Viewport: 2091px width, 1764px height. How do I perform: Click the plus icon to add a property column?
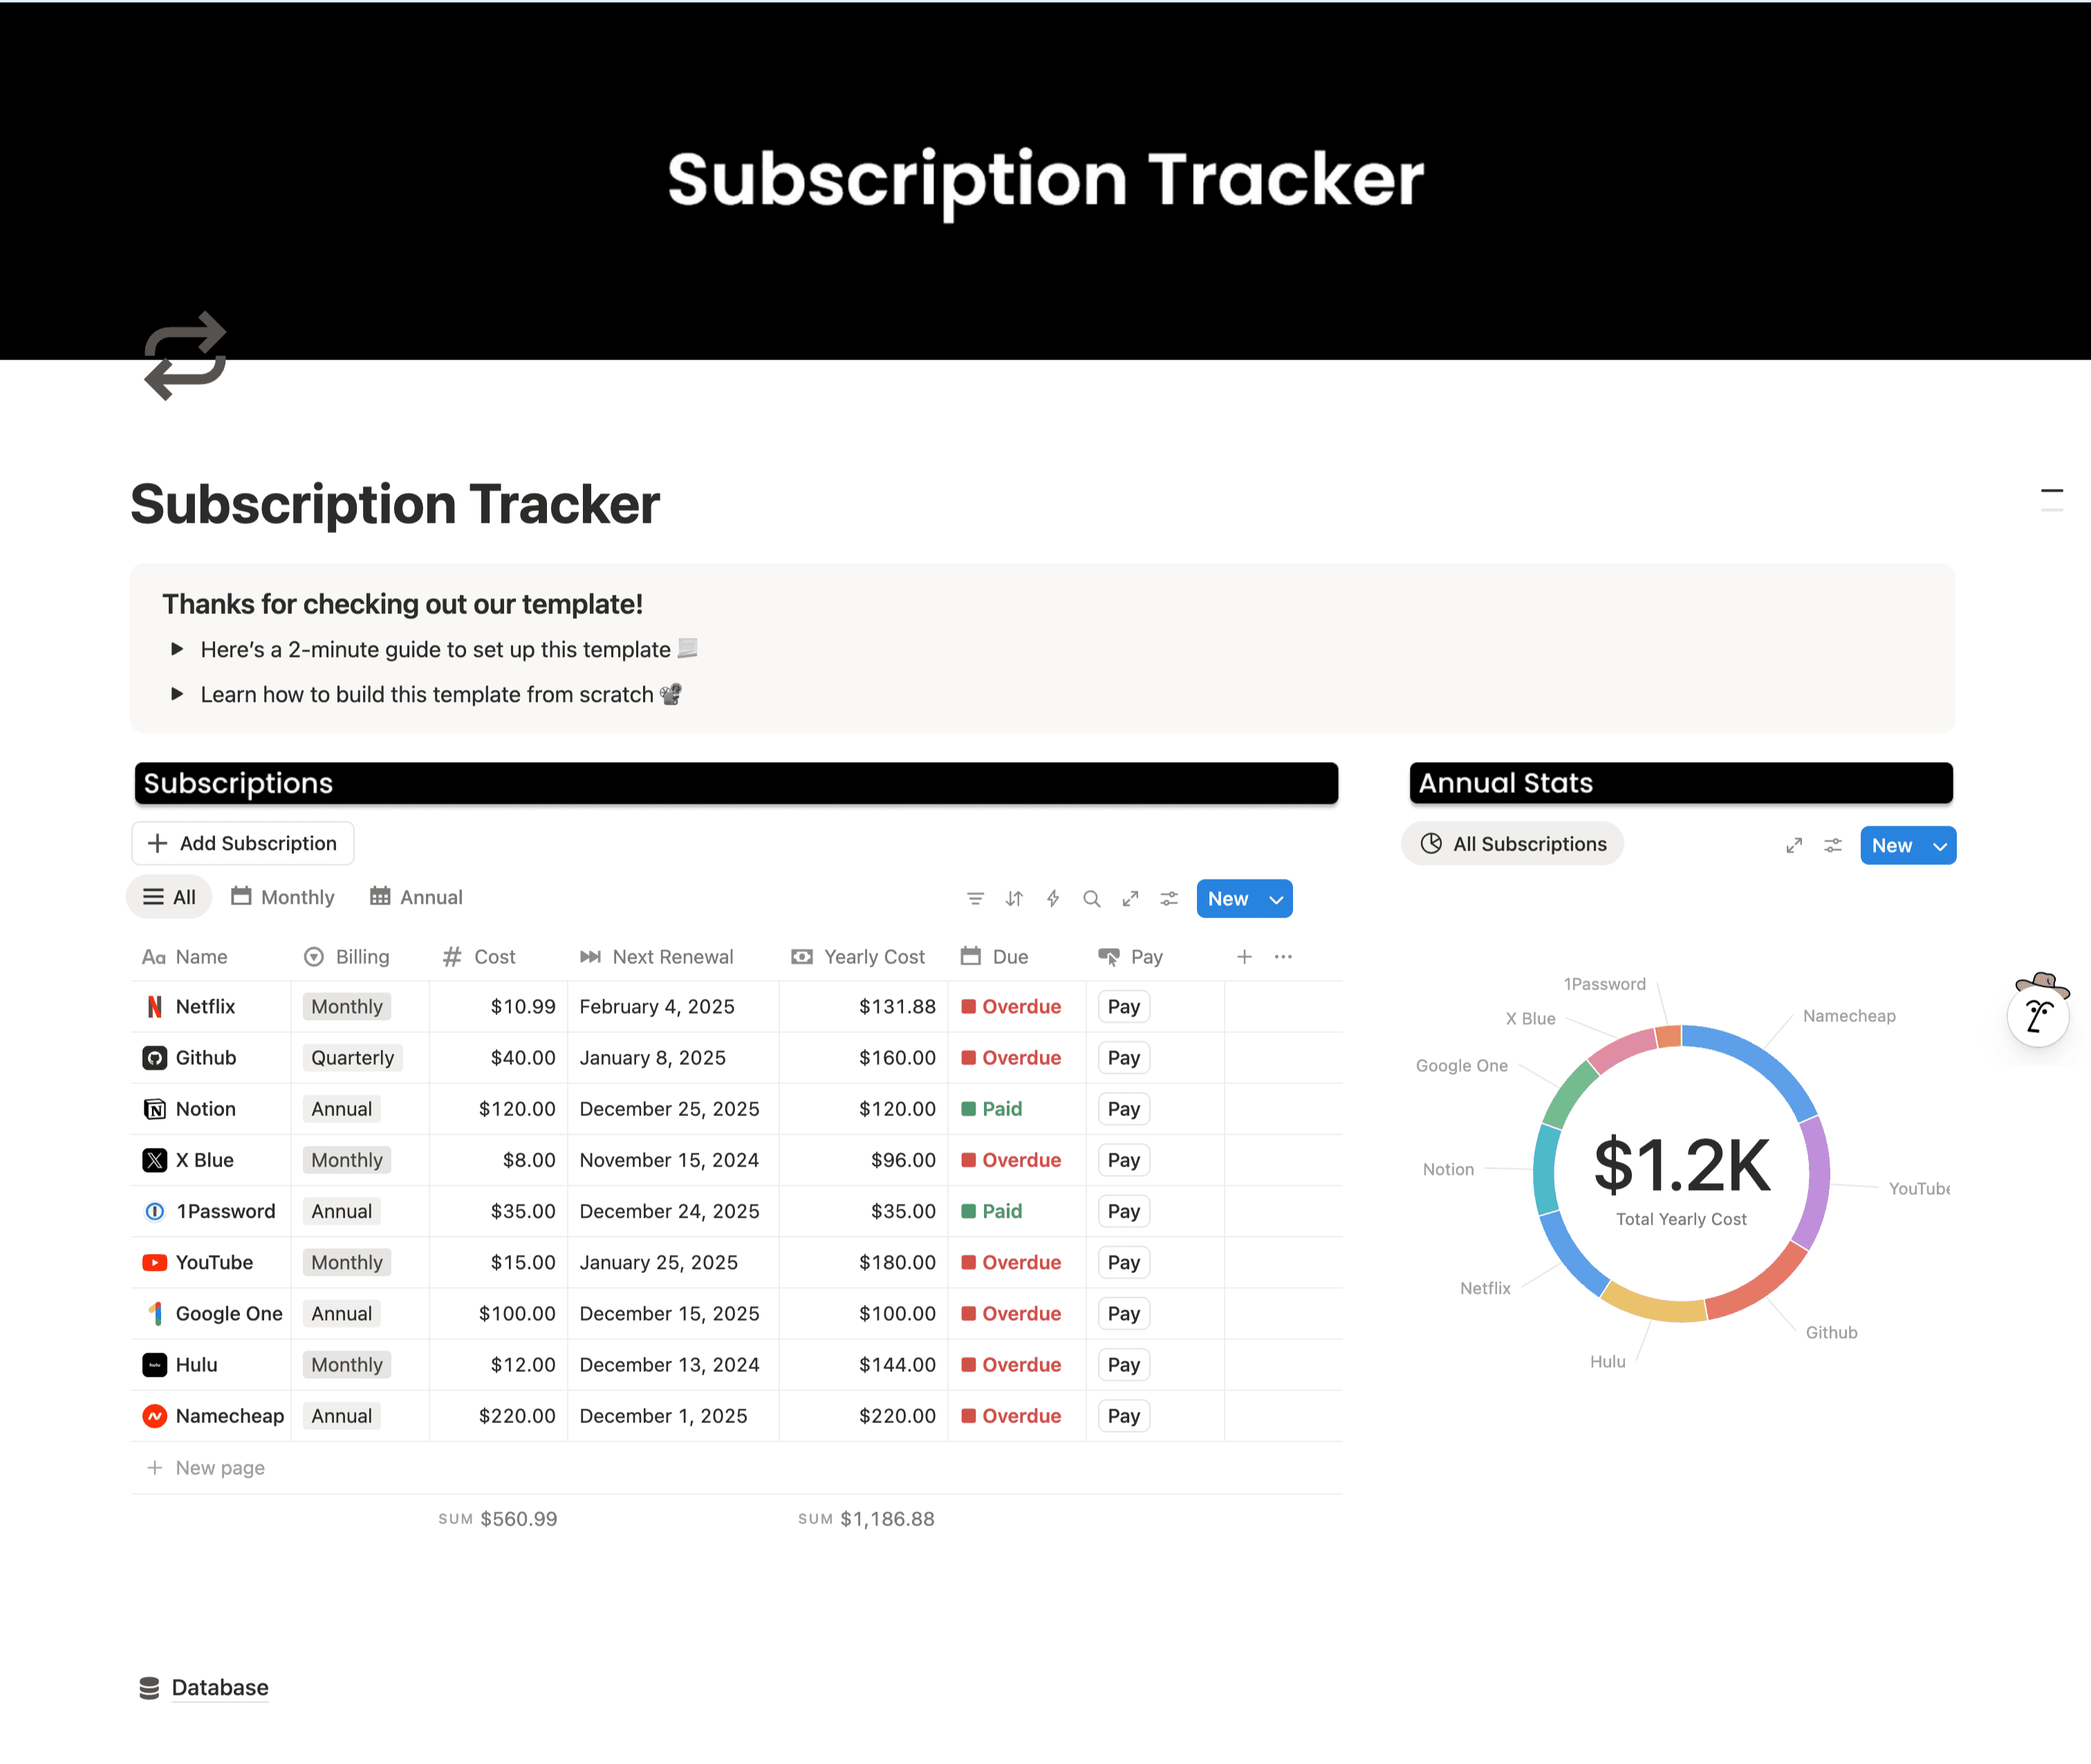(x=1244, y=957)
